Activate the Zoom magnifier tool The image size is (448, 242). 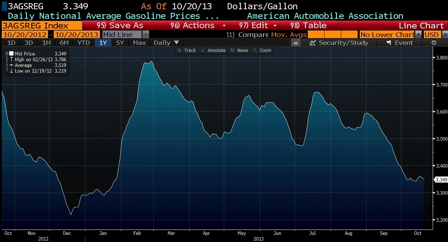click(262, 51)
